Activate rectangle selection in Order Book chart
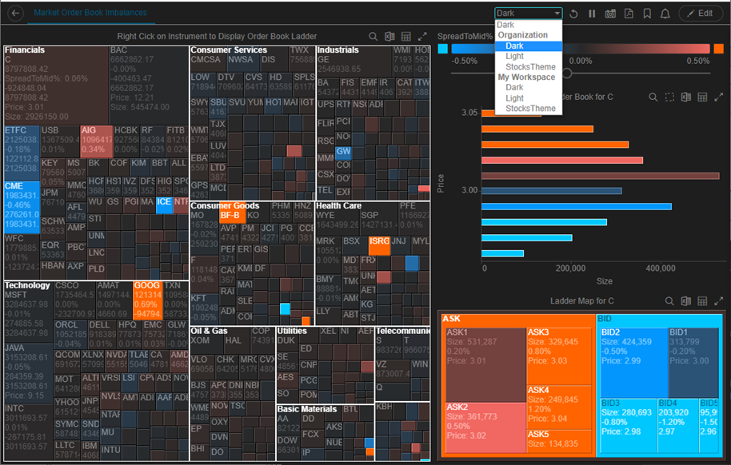 [x=669, y=97]
